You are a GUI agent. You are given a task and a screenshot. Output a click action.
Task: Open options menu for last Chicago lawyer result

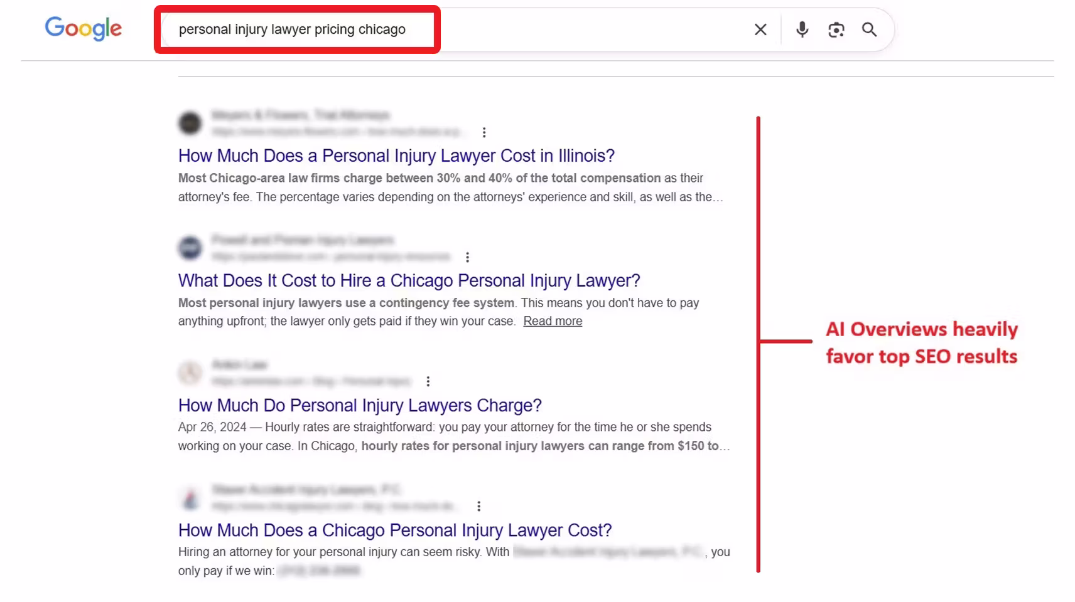478,506
